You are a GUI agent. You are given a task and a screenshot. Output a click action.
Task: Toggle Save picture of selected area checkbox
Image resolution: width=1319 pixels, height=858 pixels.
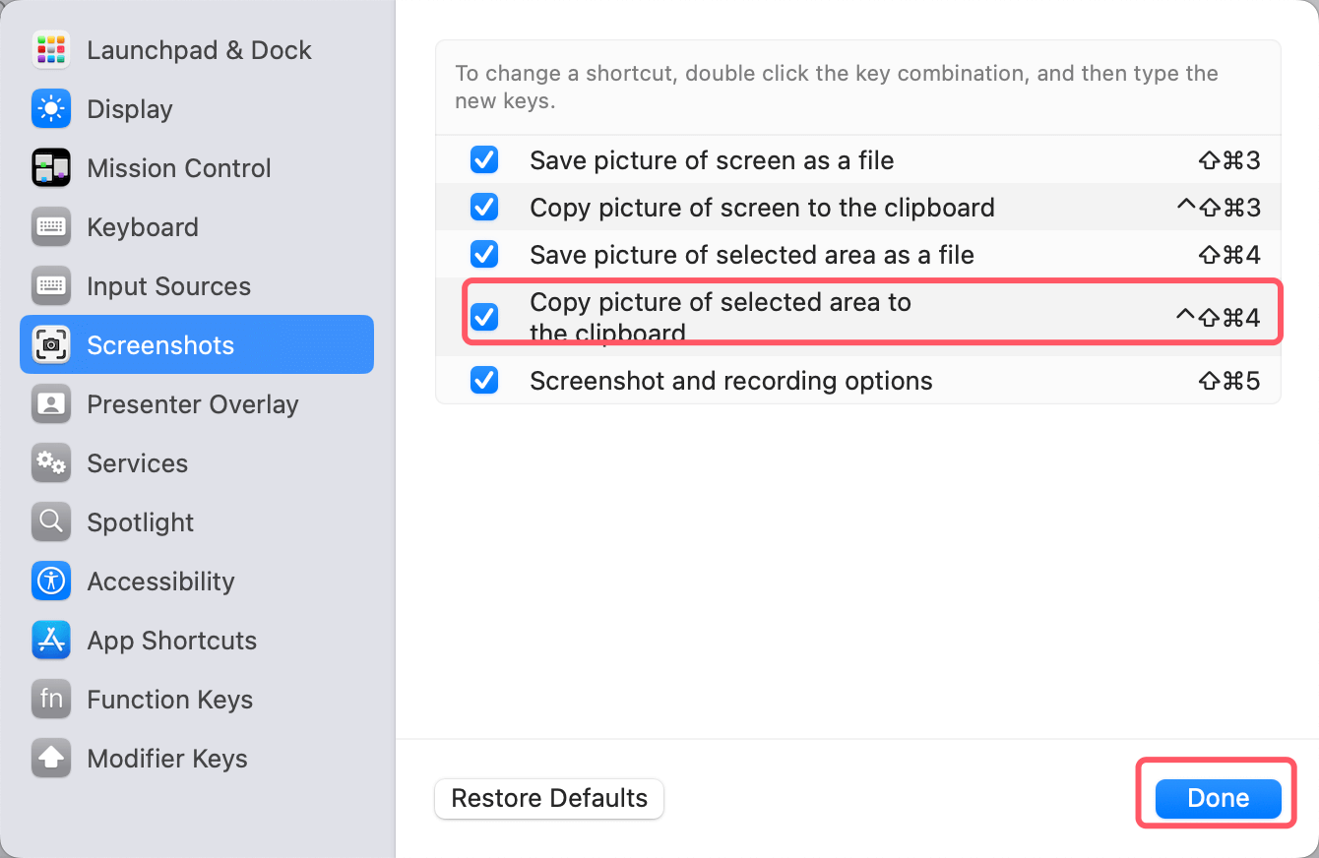click(484, 255)
